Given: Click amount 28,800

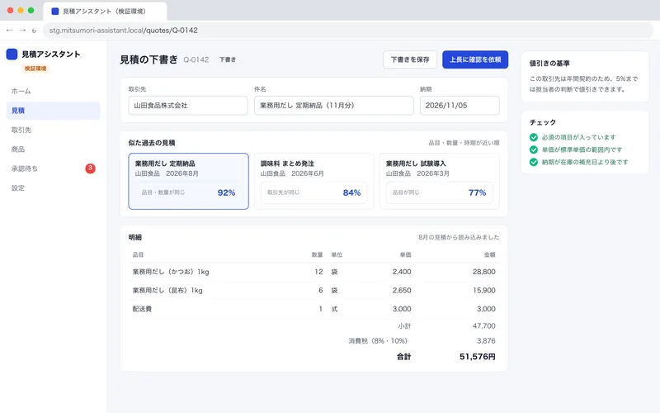Looking at the screenshot, I should [x=484, y=272].
